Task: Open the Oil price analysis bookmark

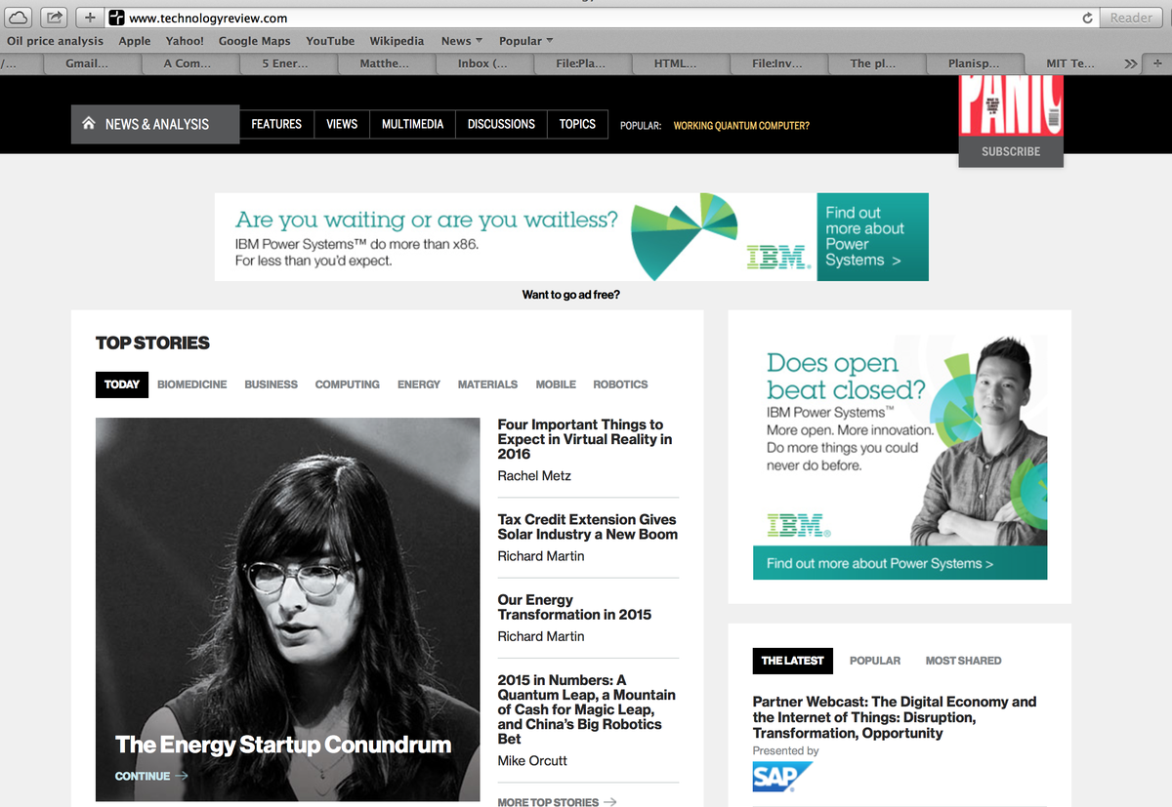Action: (x=55, y=41)
